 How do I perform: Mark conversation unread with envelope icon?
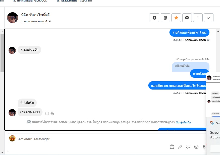pyautogui.click(x=187, y=18)
